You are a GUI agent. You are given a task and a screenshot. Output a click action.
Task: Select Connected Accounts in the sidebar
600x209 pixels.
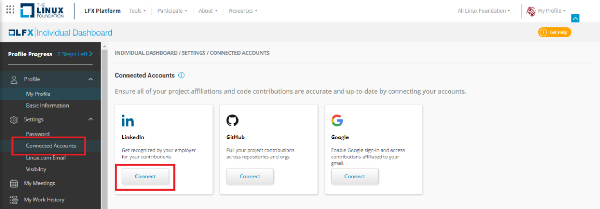click(50, 146)
